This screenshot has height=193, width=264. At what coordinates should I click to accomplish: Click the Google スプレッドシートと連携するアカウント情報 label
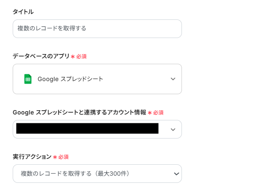click(79, 112)
